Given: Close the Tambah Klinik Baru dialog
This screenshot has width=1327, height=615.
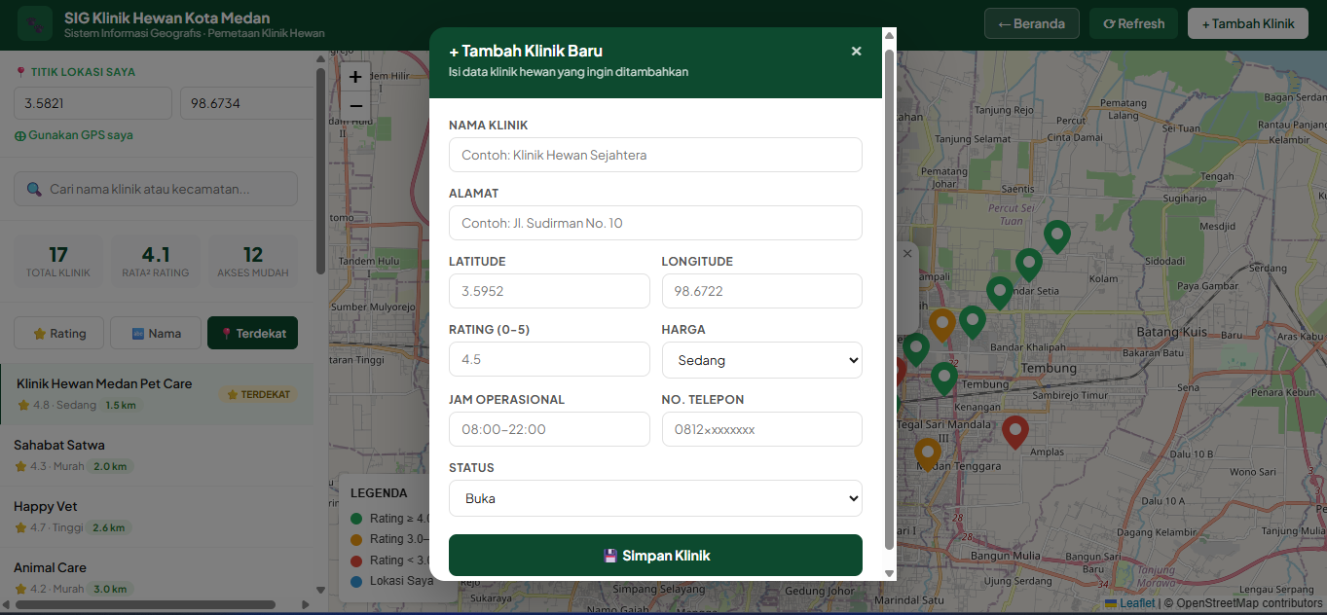Looking at the screenshot, I should (x=856, y=51).
